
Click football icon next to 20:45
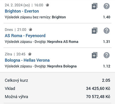click(x=30, y=54)
